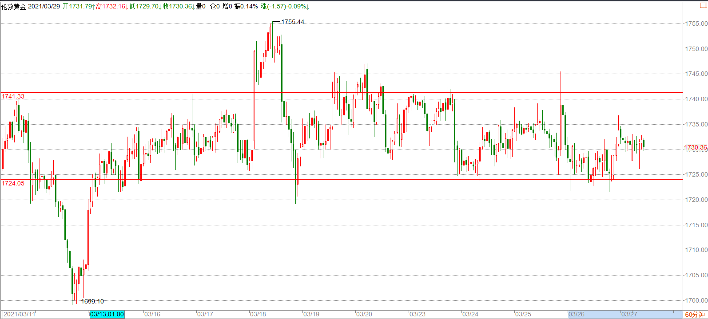Click the 03/18 date on time axis
The height and width of the screenshot is (319, 708).
(258, 314)
